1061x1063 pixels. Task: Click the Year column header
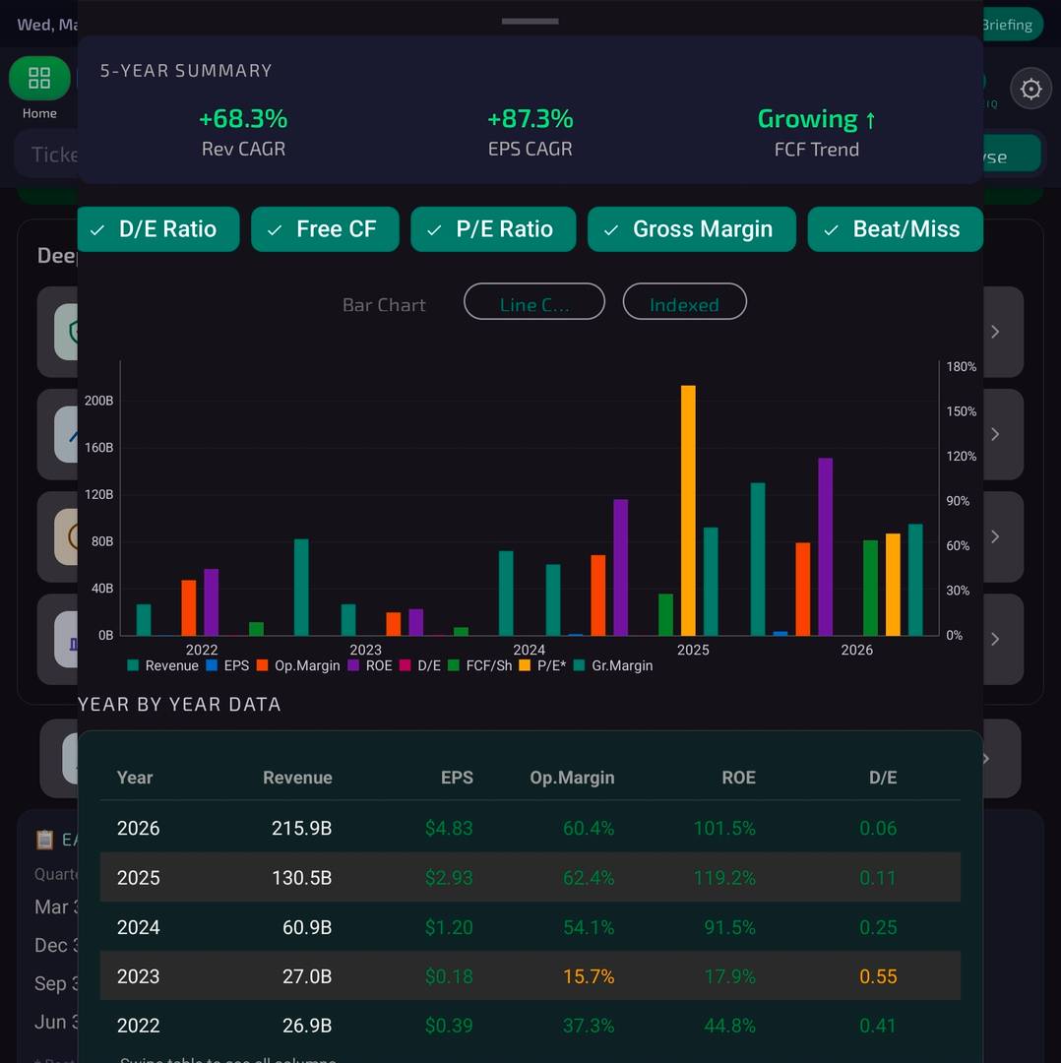click(x=134, y=778)
